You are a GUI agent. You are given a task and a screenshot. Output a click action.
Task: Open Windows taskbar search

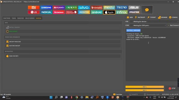pos(56,97)
